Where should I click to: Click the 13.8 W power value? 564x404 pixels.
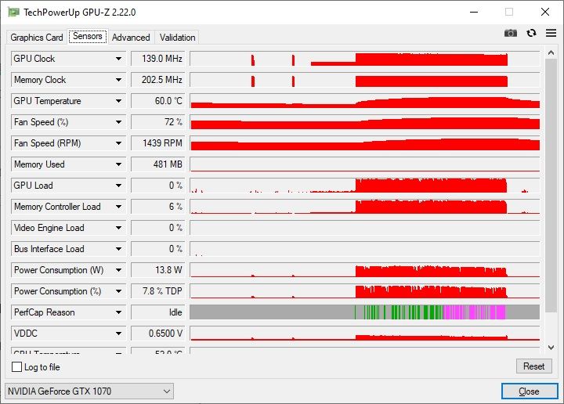point(158,270)
